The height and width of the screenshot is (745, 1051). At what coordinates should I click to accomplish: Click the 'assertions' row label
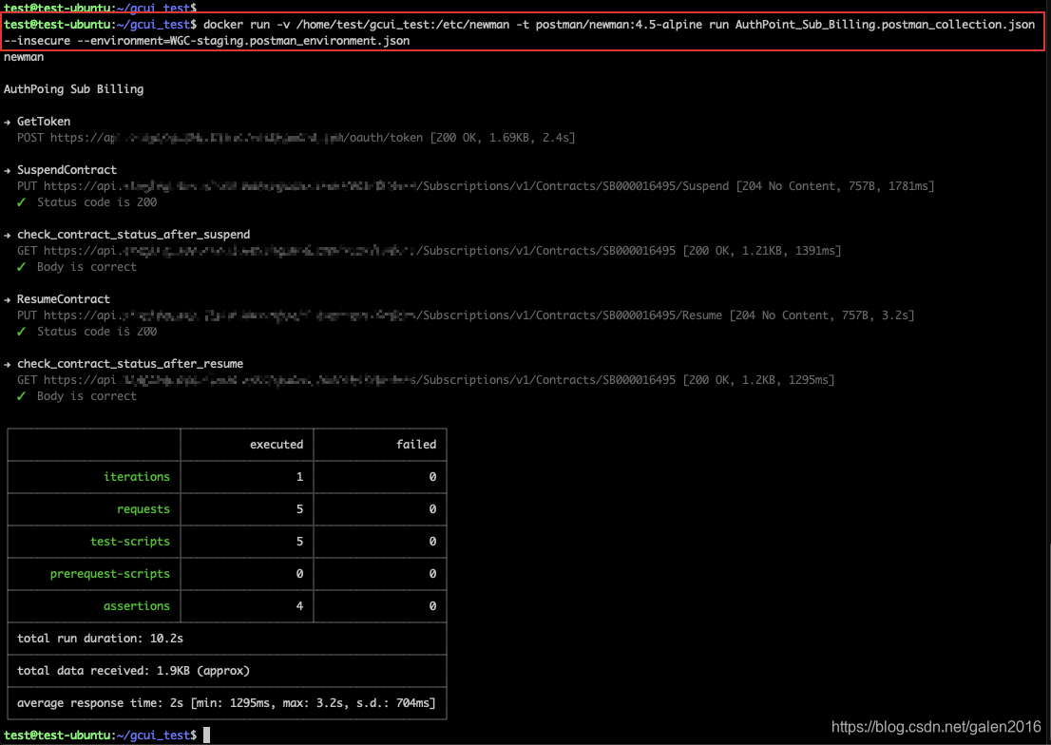[137, 605]
